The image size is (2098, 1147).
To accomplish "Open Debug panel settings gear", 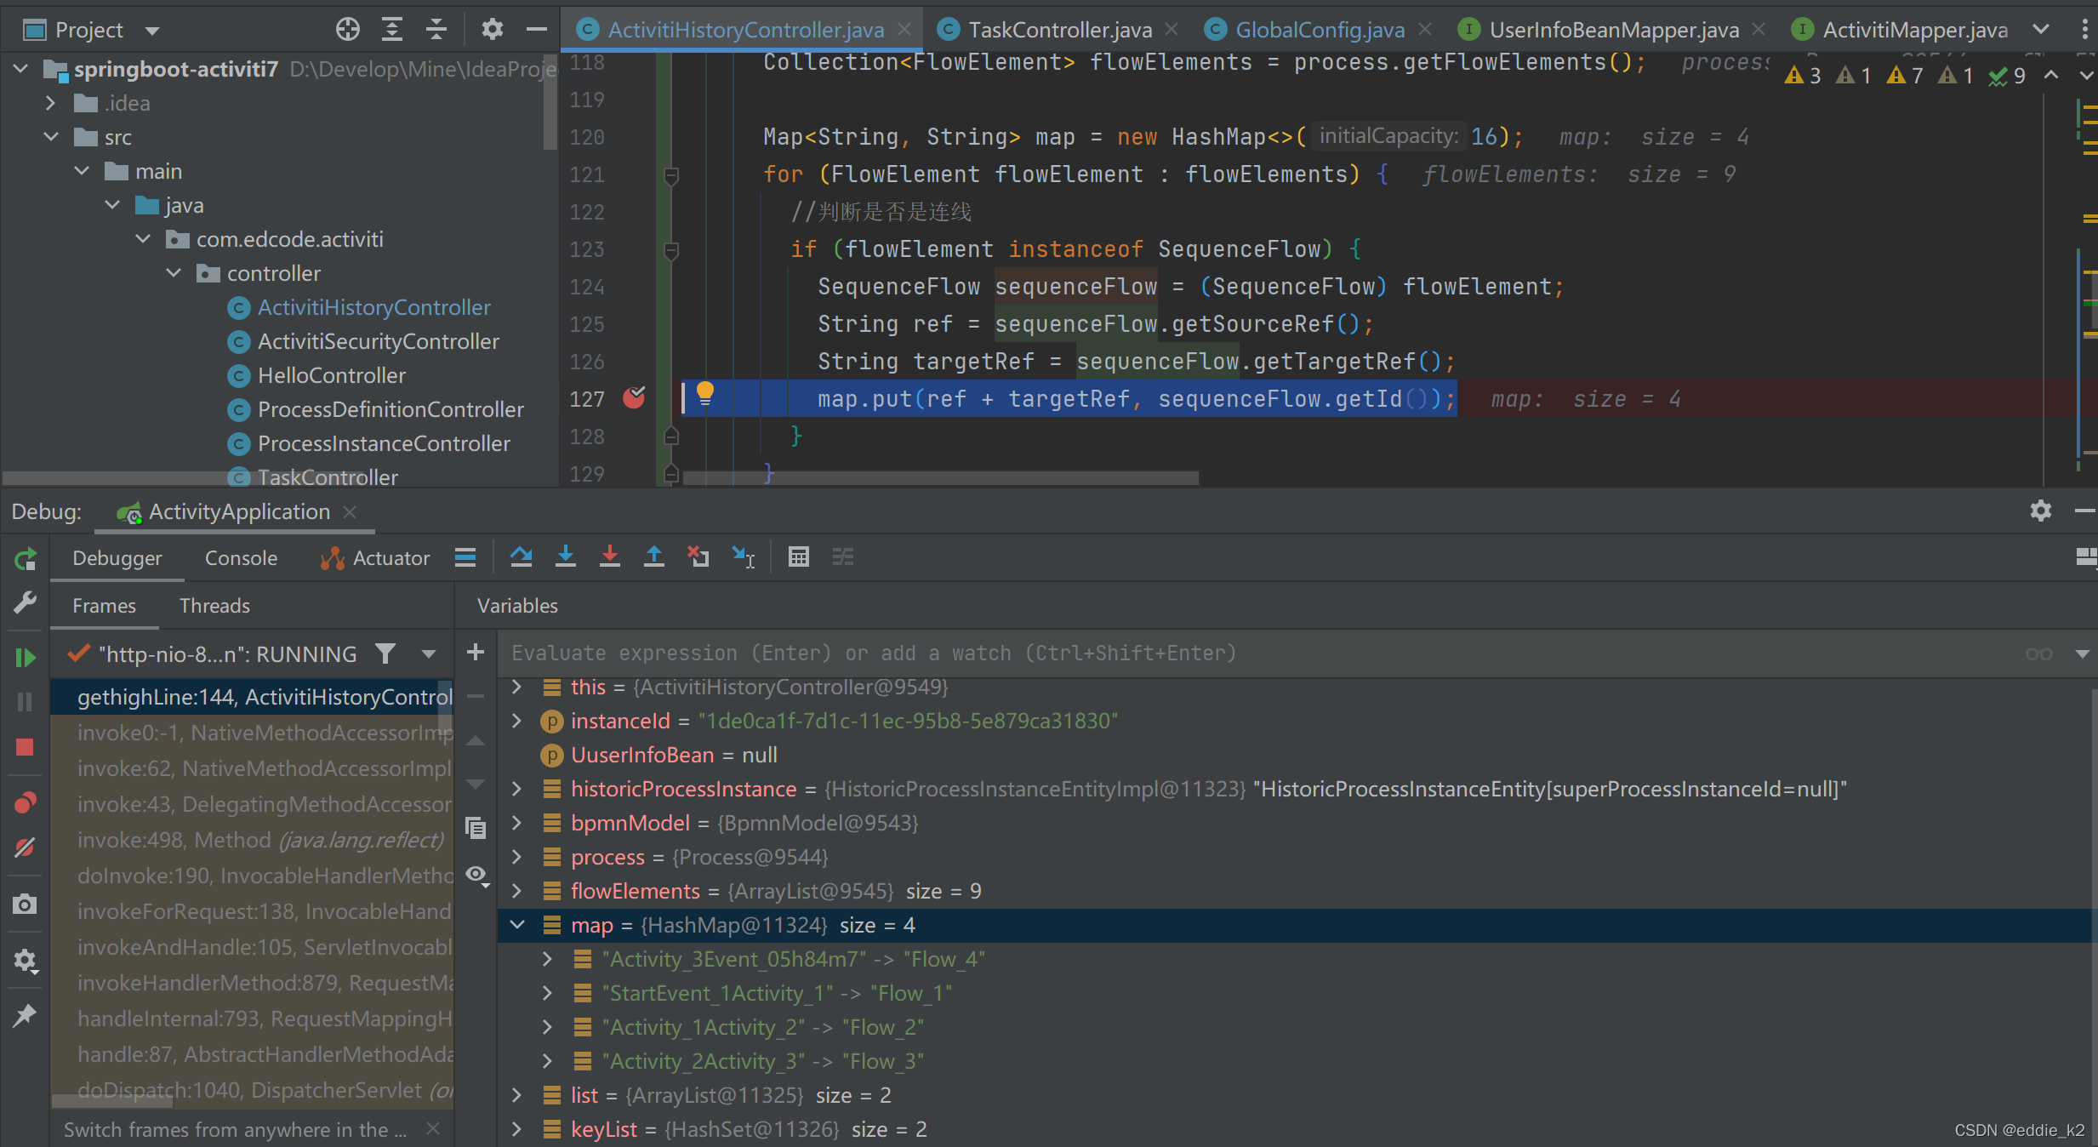I will point(2040,511).
